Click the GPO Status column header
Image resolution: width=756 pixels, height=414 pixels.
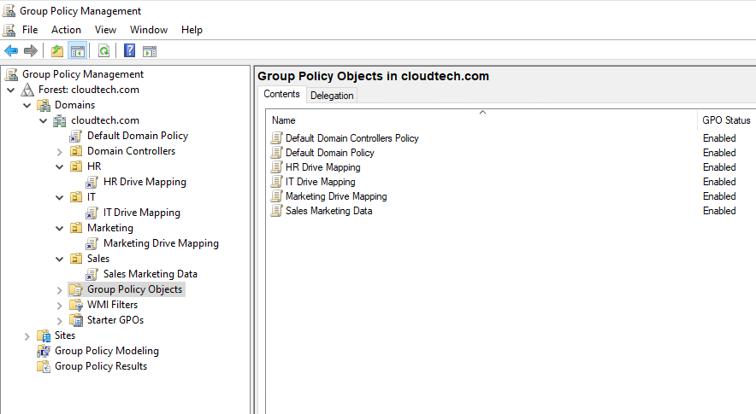coord(725,120)
